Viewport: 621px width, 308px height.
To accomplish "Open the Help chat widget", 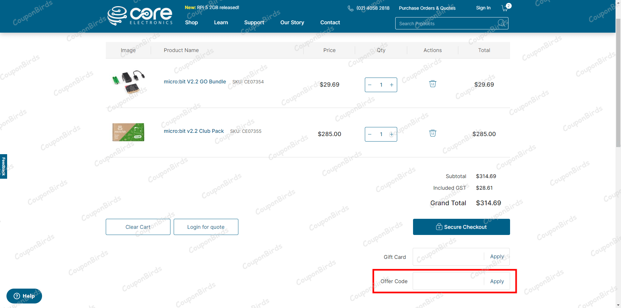I will click(24, 296).
